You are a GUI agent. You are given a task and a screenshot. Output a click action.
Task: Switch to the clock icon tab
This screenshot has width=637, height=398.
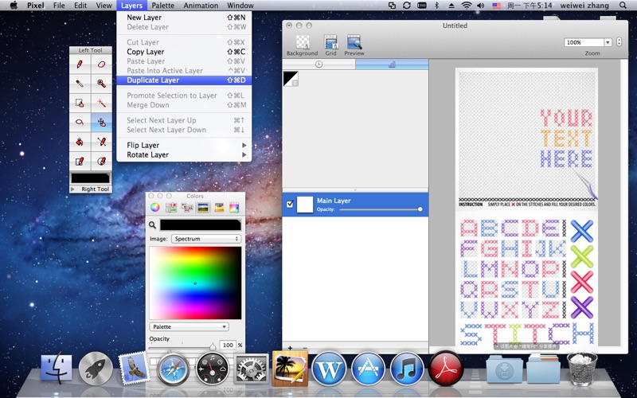click(x=319, y=64)
